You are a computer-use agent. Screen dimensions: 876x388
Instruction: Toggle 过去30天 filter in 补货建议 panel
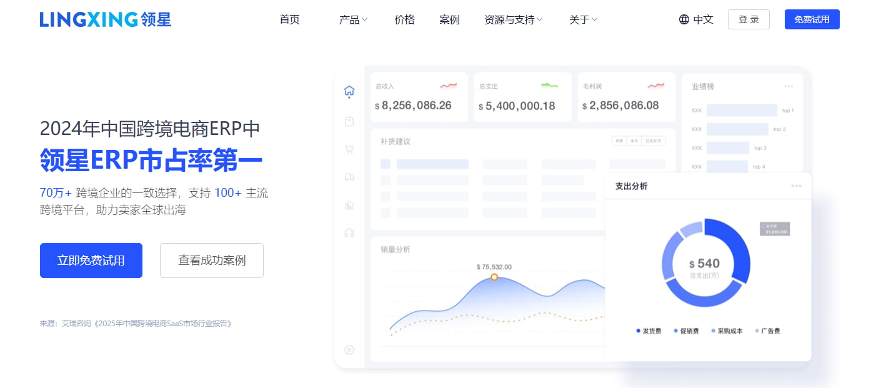pos(654,141)
